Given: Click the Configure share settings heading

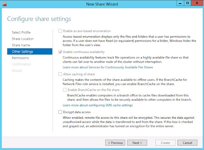Looking at the screenshot, I should pyautogui.click(x=39, y=19).
